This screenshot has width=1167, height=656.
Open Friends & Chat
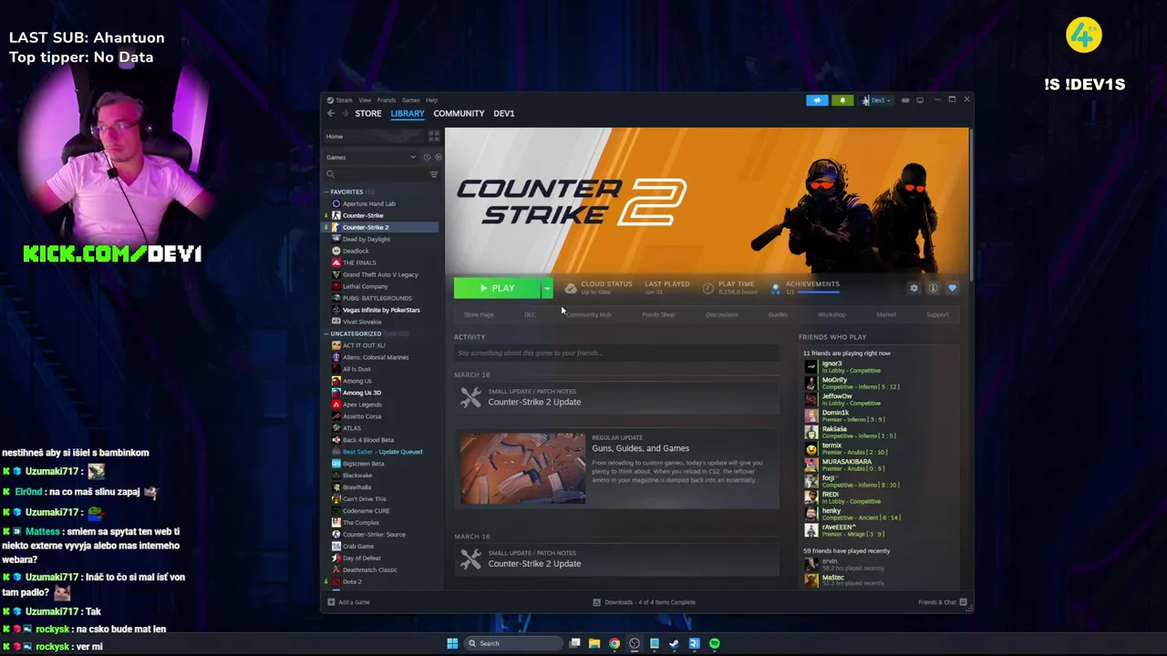[943, 602]
